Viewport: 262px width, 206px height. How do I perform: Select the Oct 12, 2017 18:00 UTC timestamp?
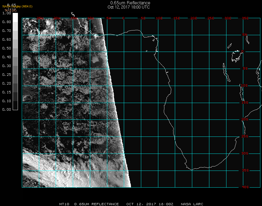[x=129, y=7]
